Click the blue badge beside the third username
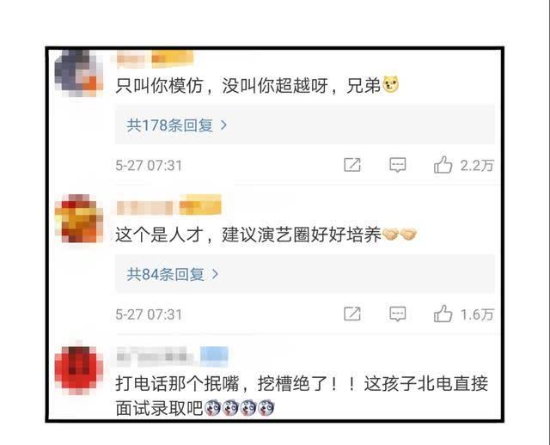 [214, 356]
